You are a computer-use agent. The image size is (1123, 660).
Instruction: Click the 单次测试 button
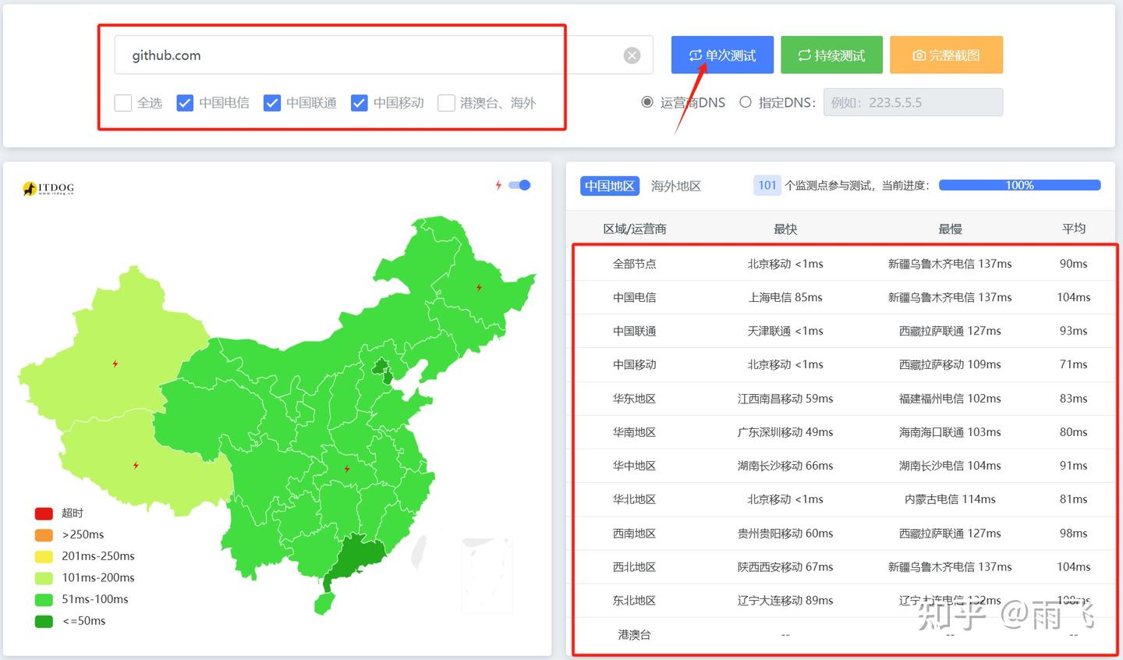(721, 55)
